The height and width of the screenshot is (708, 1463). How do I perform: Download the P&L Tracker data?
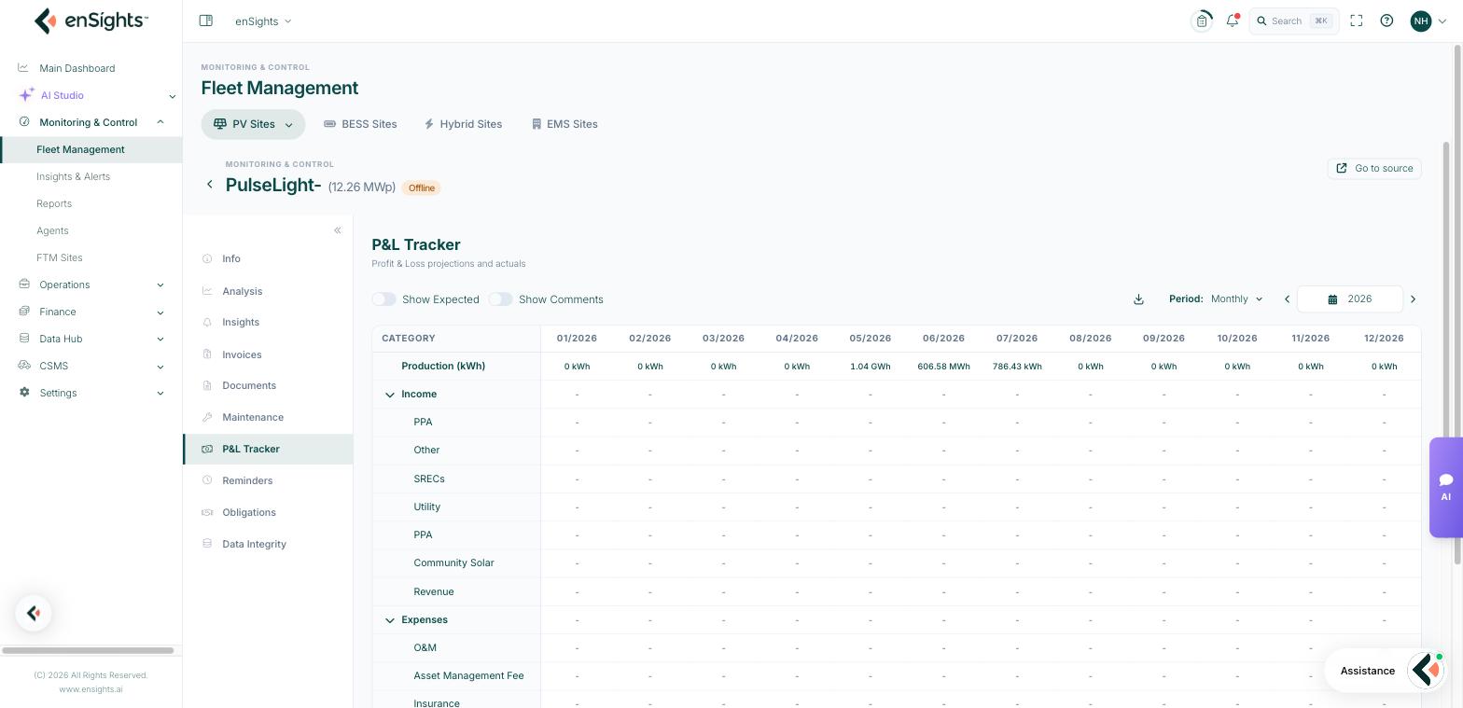tap(1138, 299)
